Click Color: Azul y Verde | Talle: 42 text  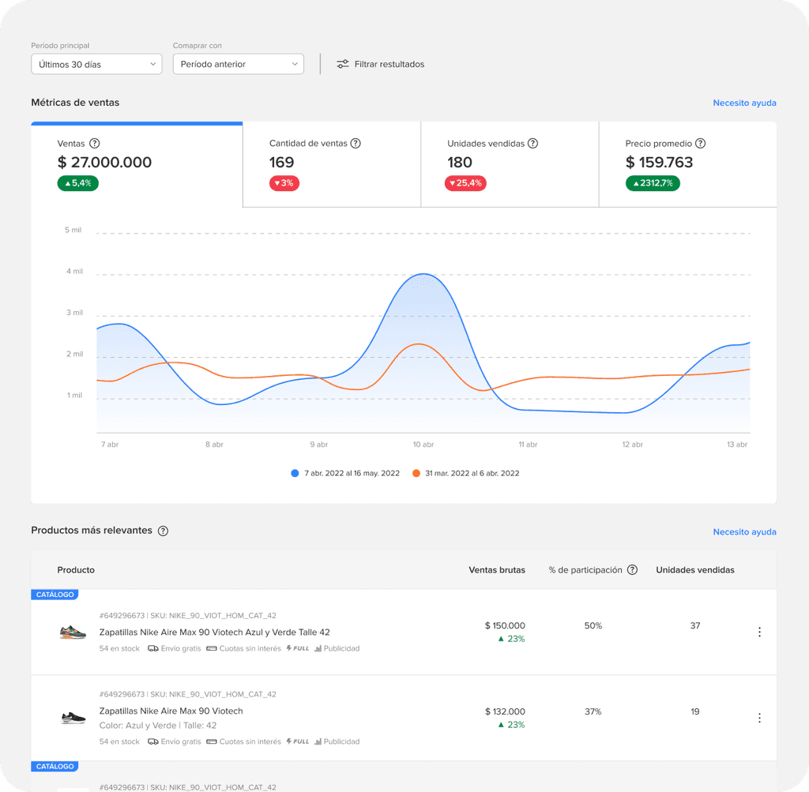tap(158, 726)
